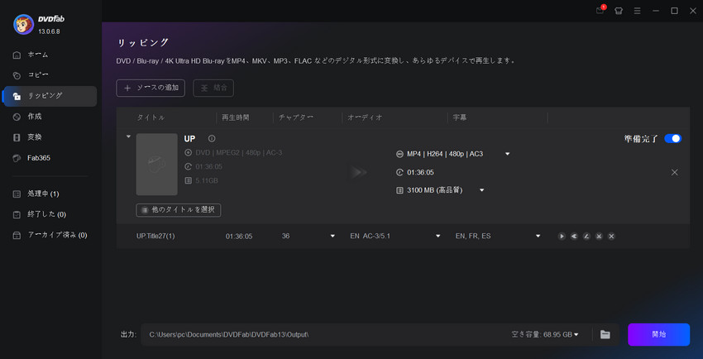Click the UP.Title27(1) title name
The height and width of the screenshot is (359, 703).
click(155, 237)
